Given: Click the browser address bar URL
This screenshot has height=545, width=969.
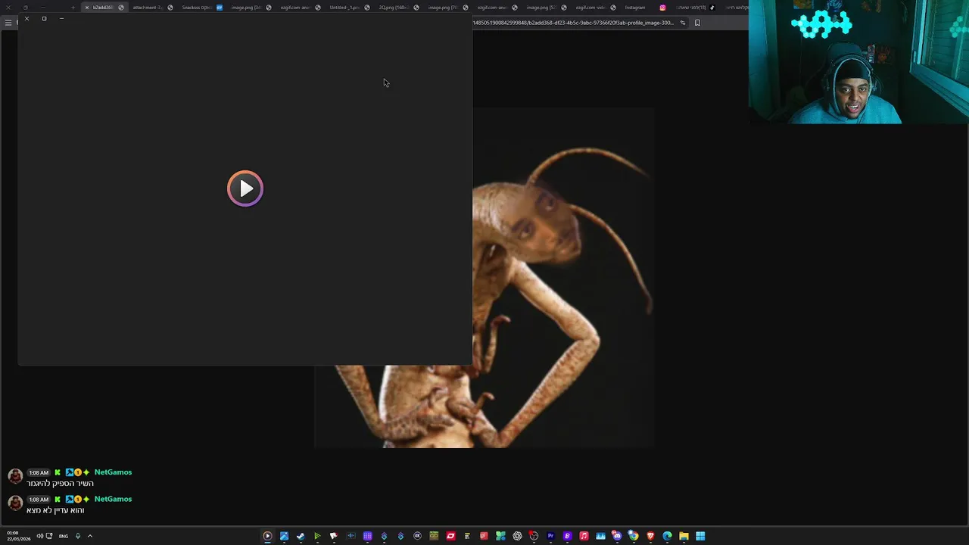Looking at the screenshot, I should click(x=573, y=23).
